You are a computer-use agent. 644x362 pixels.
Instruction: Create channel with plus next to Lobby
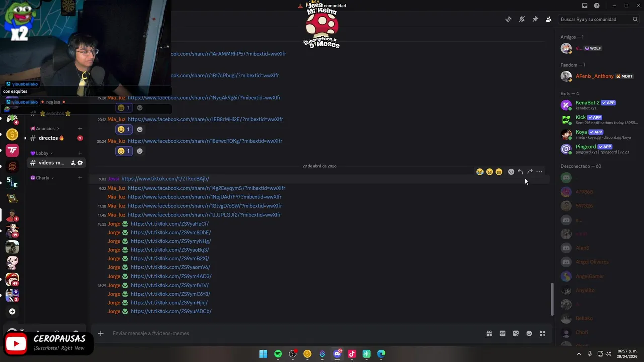[80, 153]
